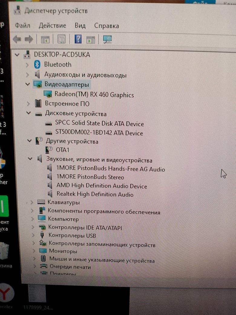Select SPCC Solid State Disk ATA Device
This screenshot has width=236, height=315.
coord(100,123)
